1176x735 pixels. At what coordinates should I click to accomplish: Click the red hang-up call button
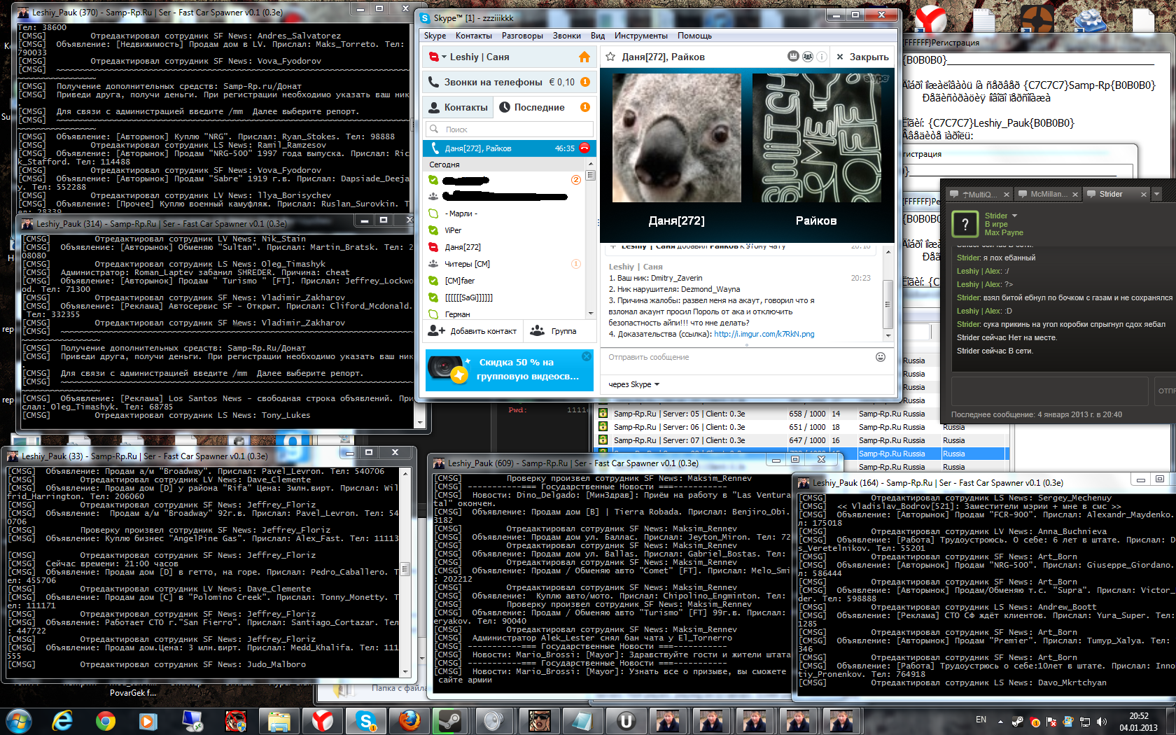coord(584,148)
